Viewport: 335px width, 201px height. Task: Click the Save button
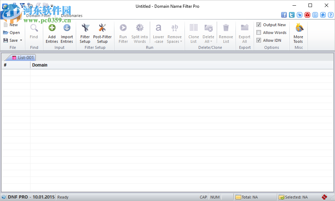pyautogui.click(x=11, y=40)
